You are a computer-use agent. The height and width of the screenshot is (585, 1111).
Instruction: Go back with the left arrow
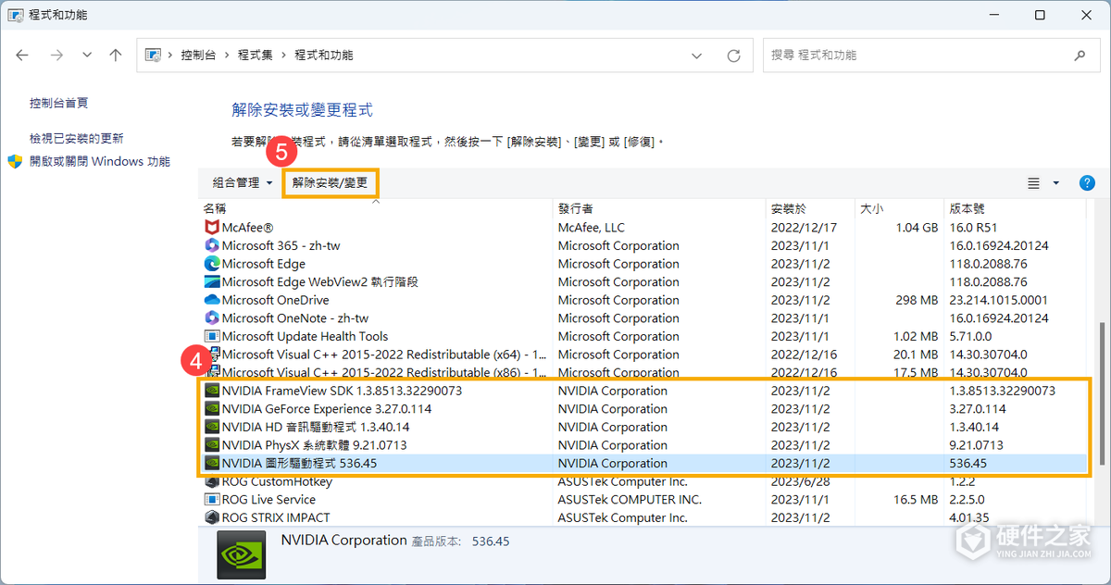click(22, 56)
